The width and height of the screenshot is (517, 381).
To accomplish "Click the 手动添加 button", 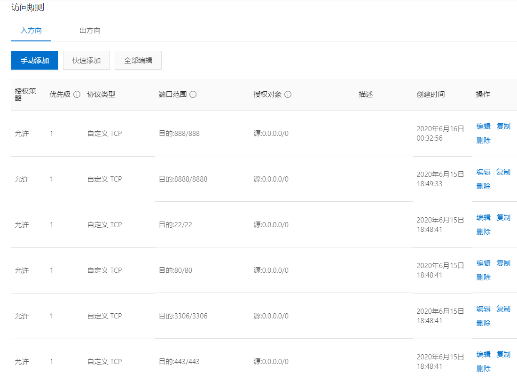I will 35,60.
